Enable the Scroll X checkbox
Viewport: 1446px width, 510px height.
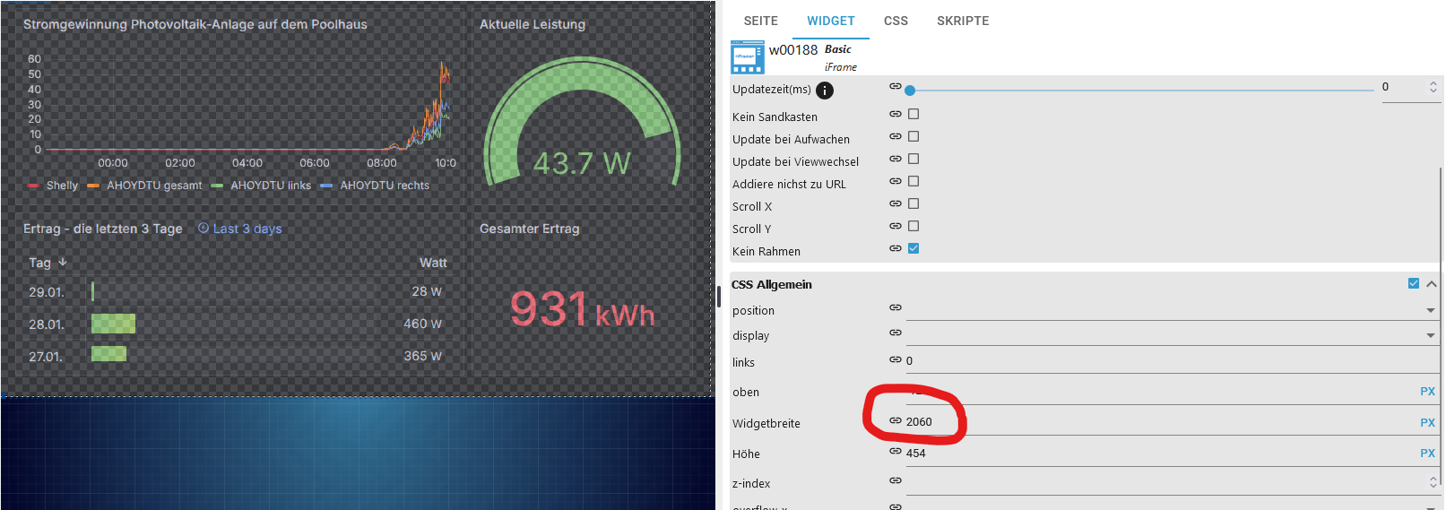click(x=913, y=203)
